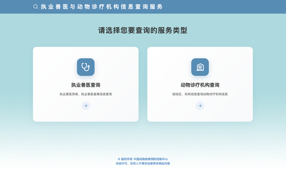Click the right-arrow icon on the veterinarian card
The width and height of the screenshot is (286, 170).
[86, 106]
